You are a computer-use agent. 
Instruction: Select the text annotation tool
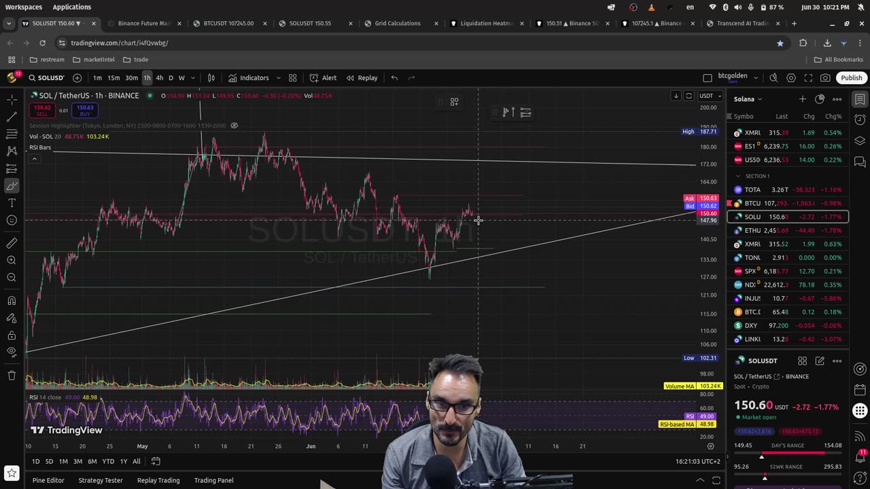12,203
